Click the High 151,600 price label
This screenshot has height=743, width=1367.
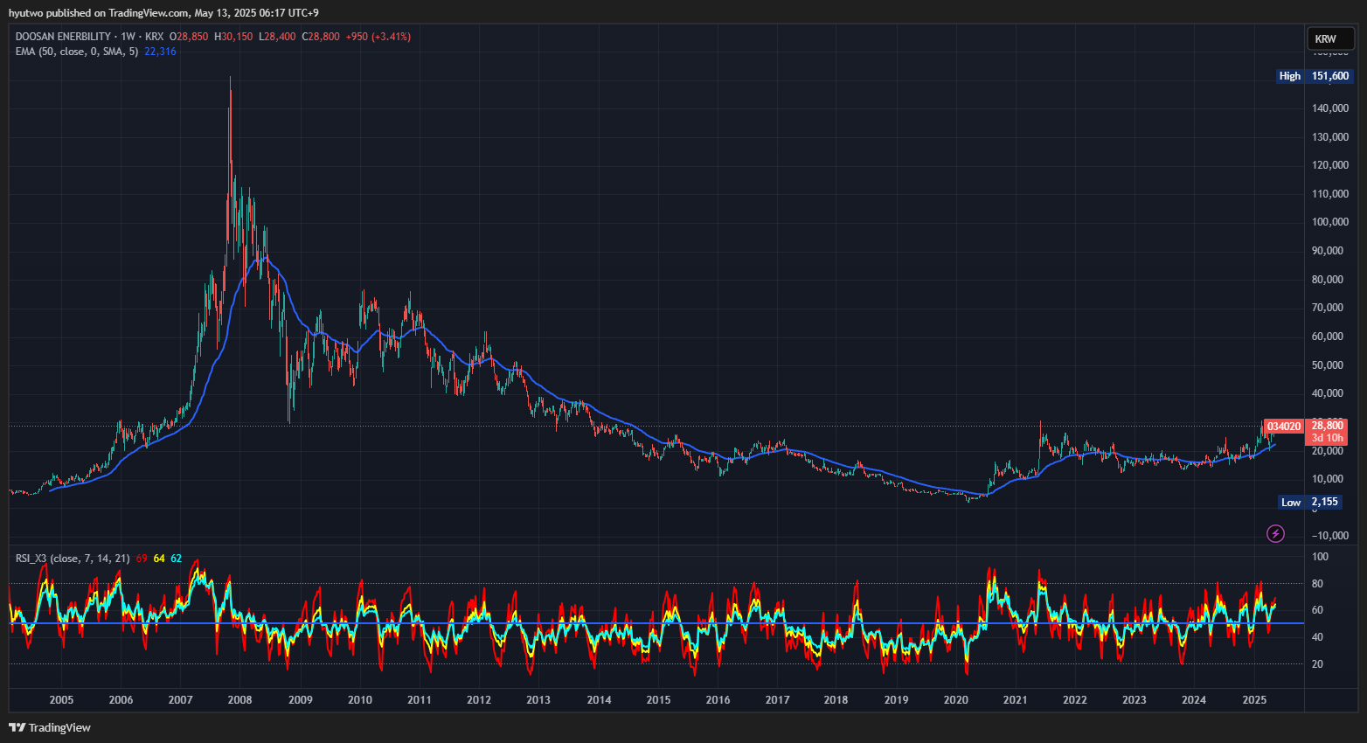click(x=1315, y=76)
